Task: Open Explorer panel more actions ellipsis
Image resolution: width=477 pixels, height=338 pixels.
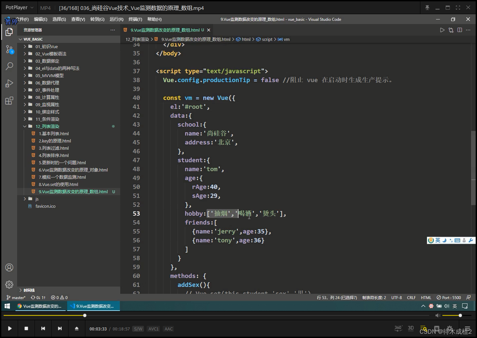Action: click(113, 30)
